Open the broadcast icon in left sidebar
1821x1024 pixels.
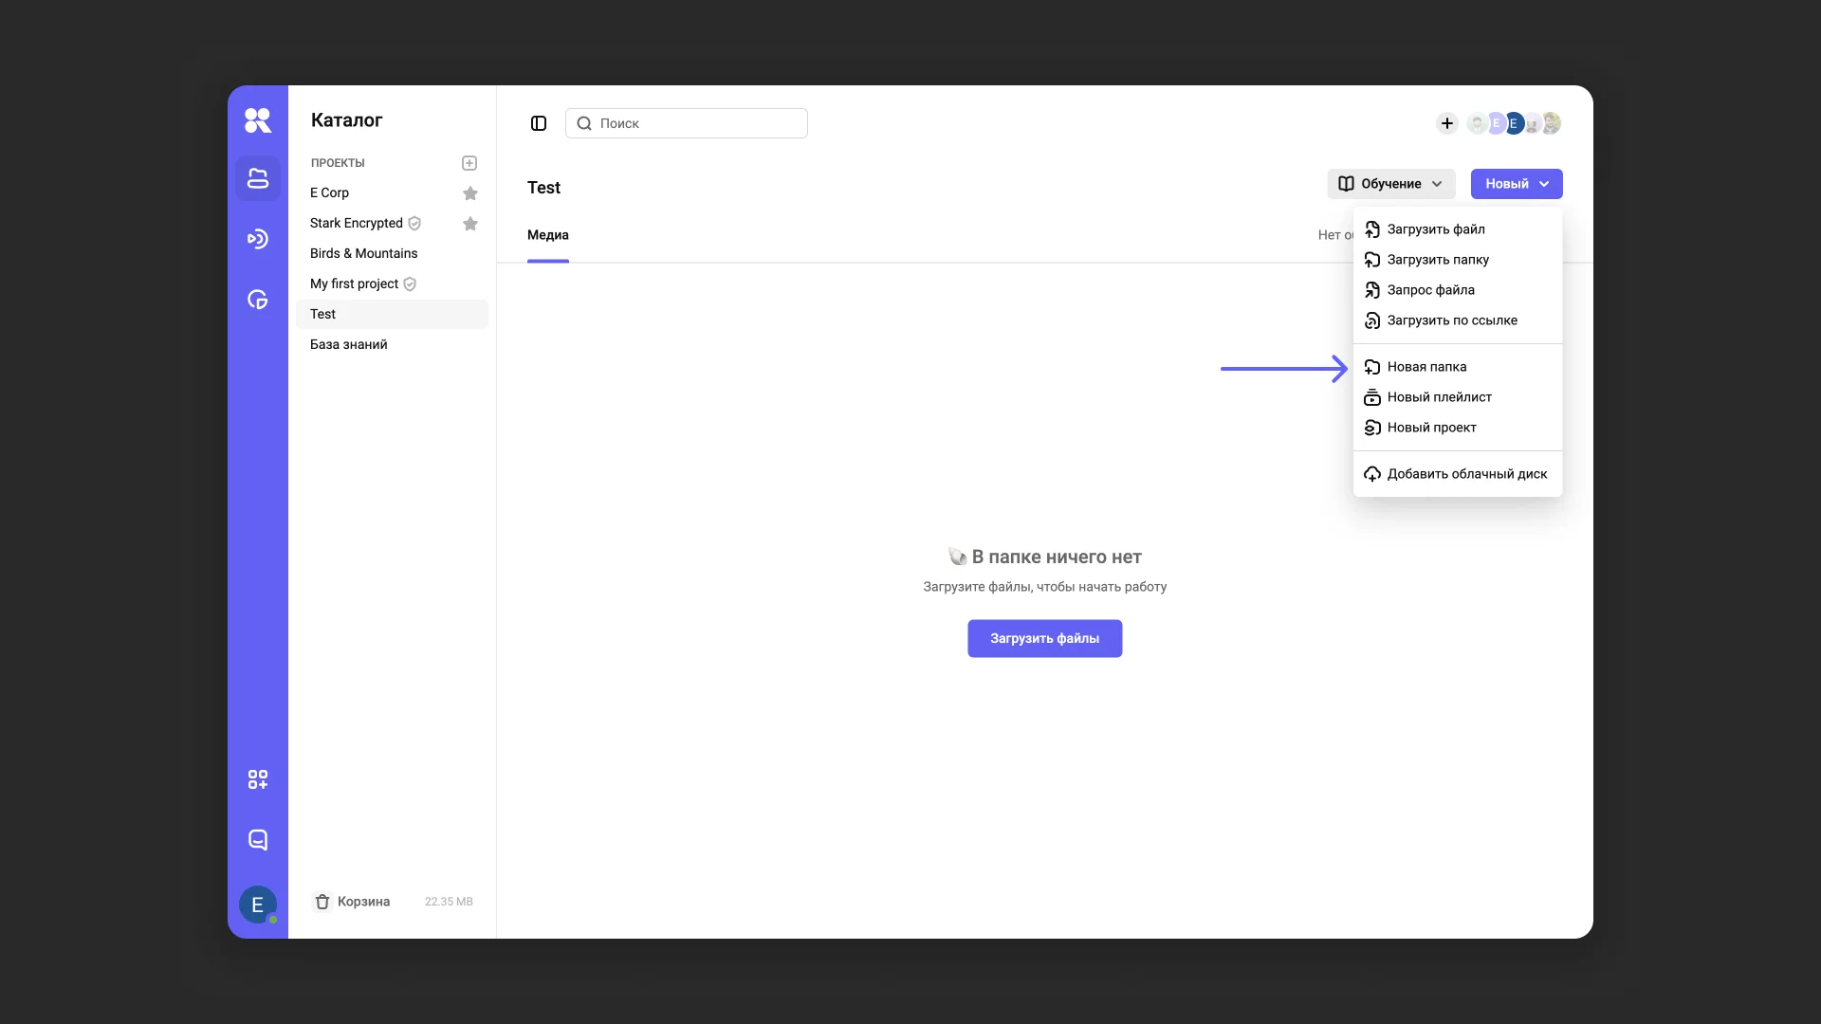[257, 239]
